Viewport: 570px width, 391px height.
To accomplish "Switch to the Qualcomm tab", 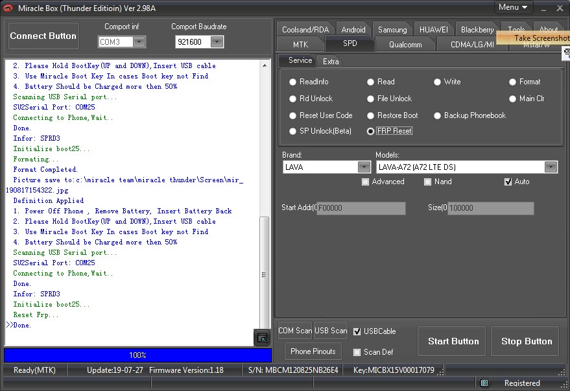I will pos(405,45).
